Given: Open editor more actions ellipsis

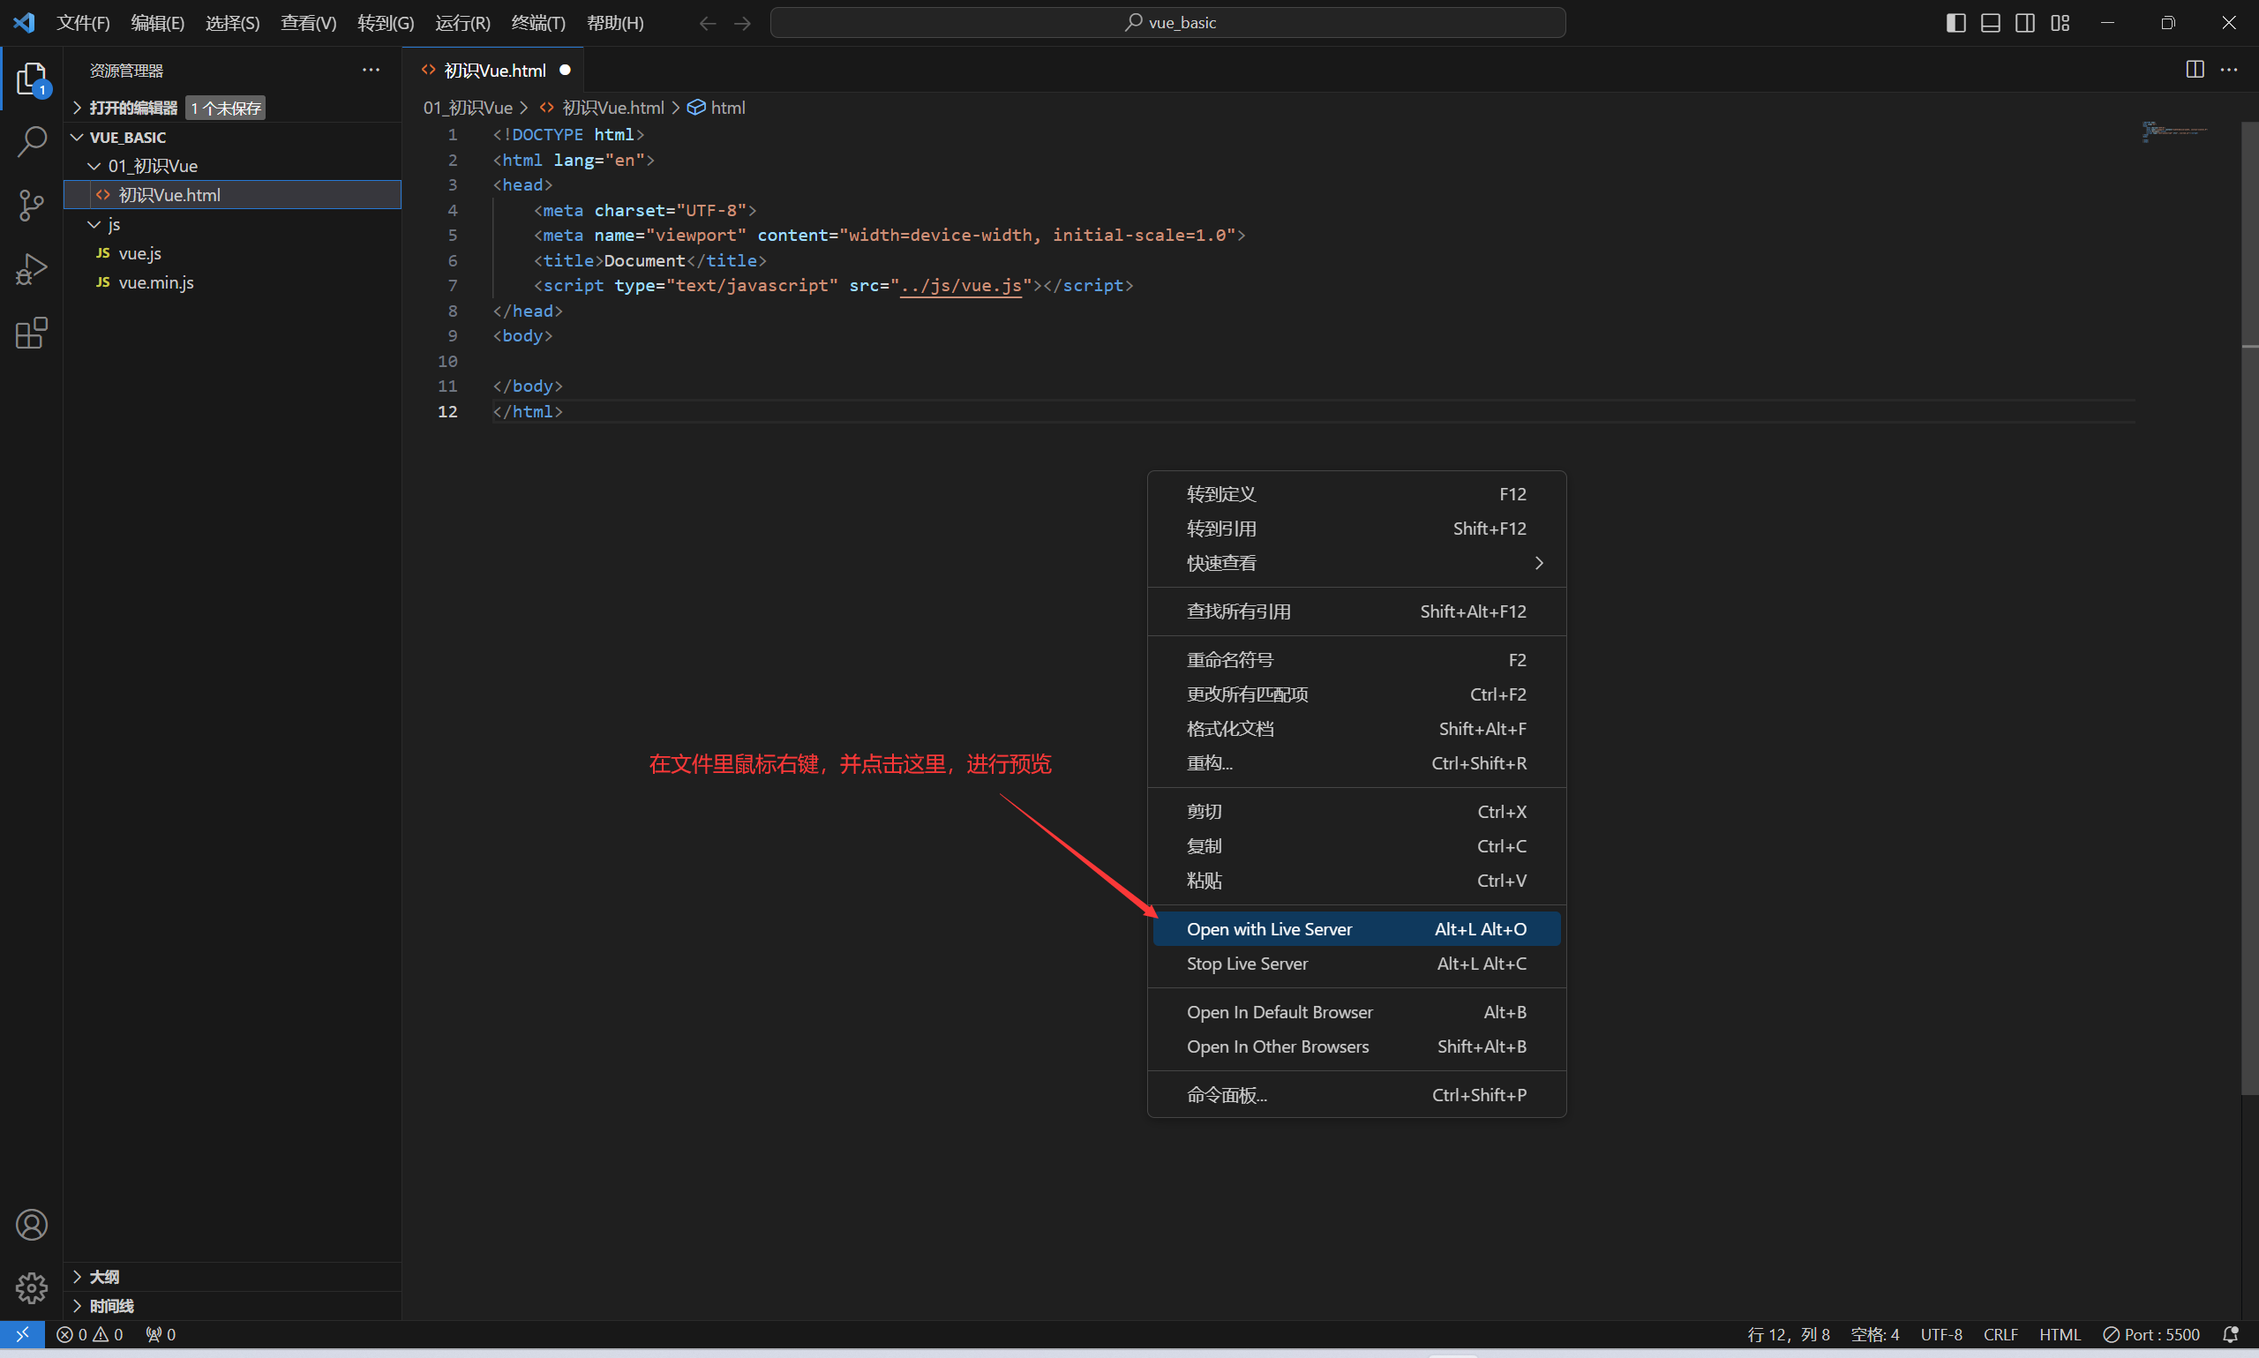Looking at the screenshot, I should [2229, 70].
